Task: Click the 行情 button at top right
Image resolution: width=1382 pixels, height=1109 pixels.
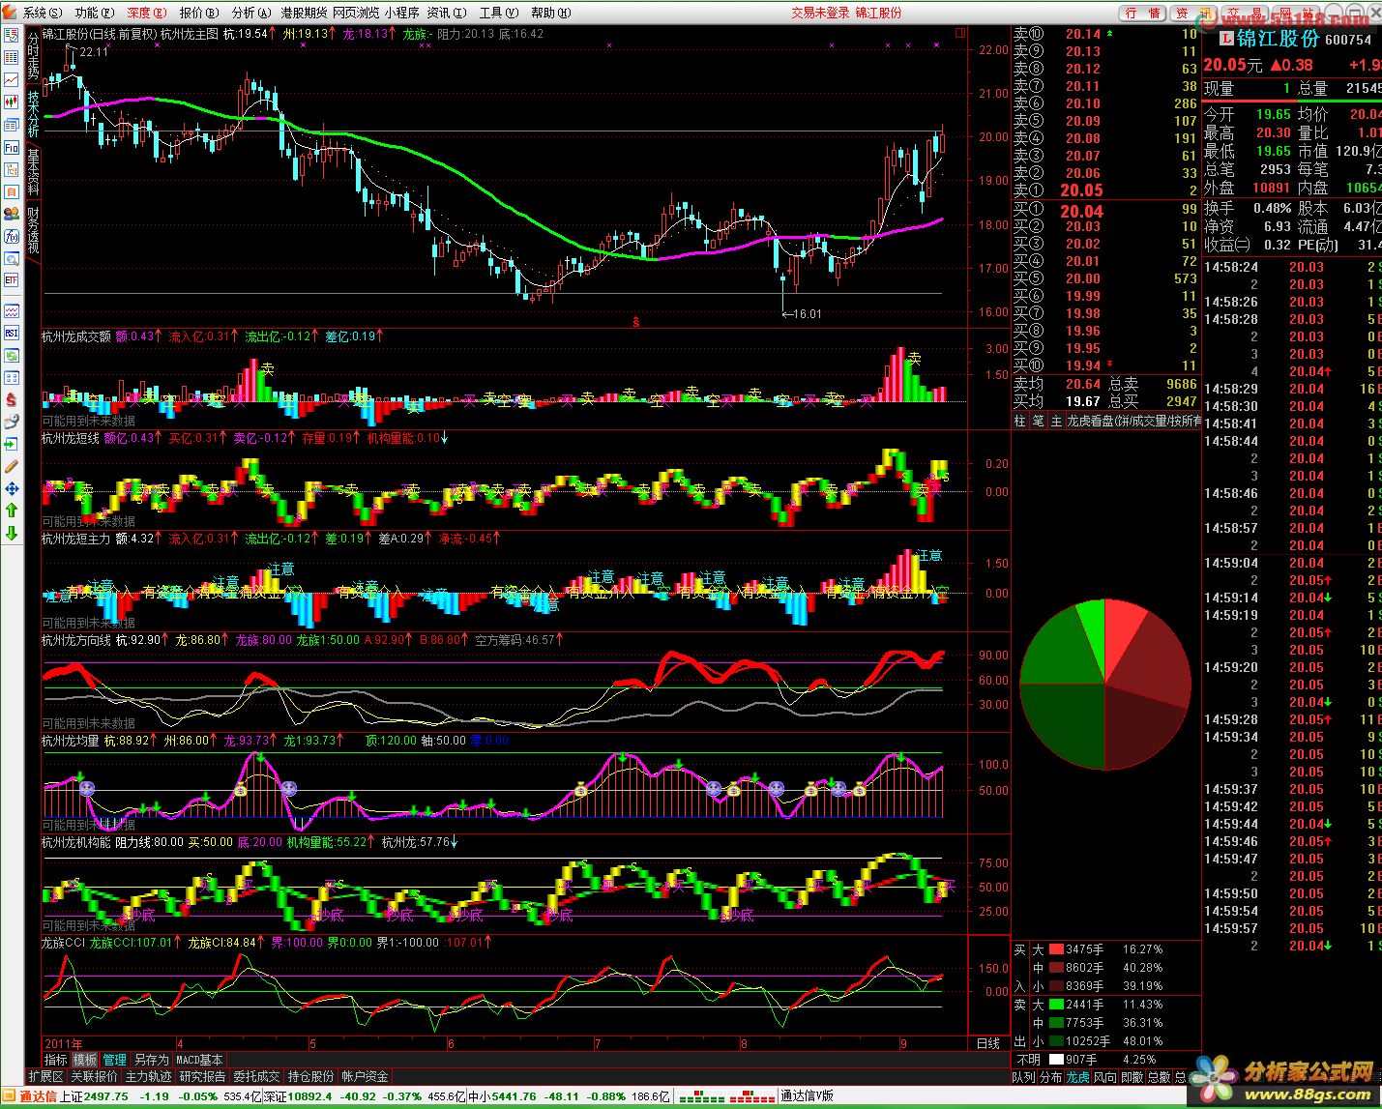Action: point(1143,13)
